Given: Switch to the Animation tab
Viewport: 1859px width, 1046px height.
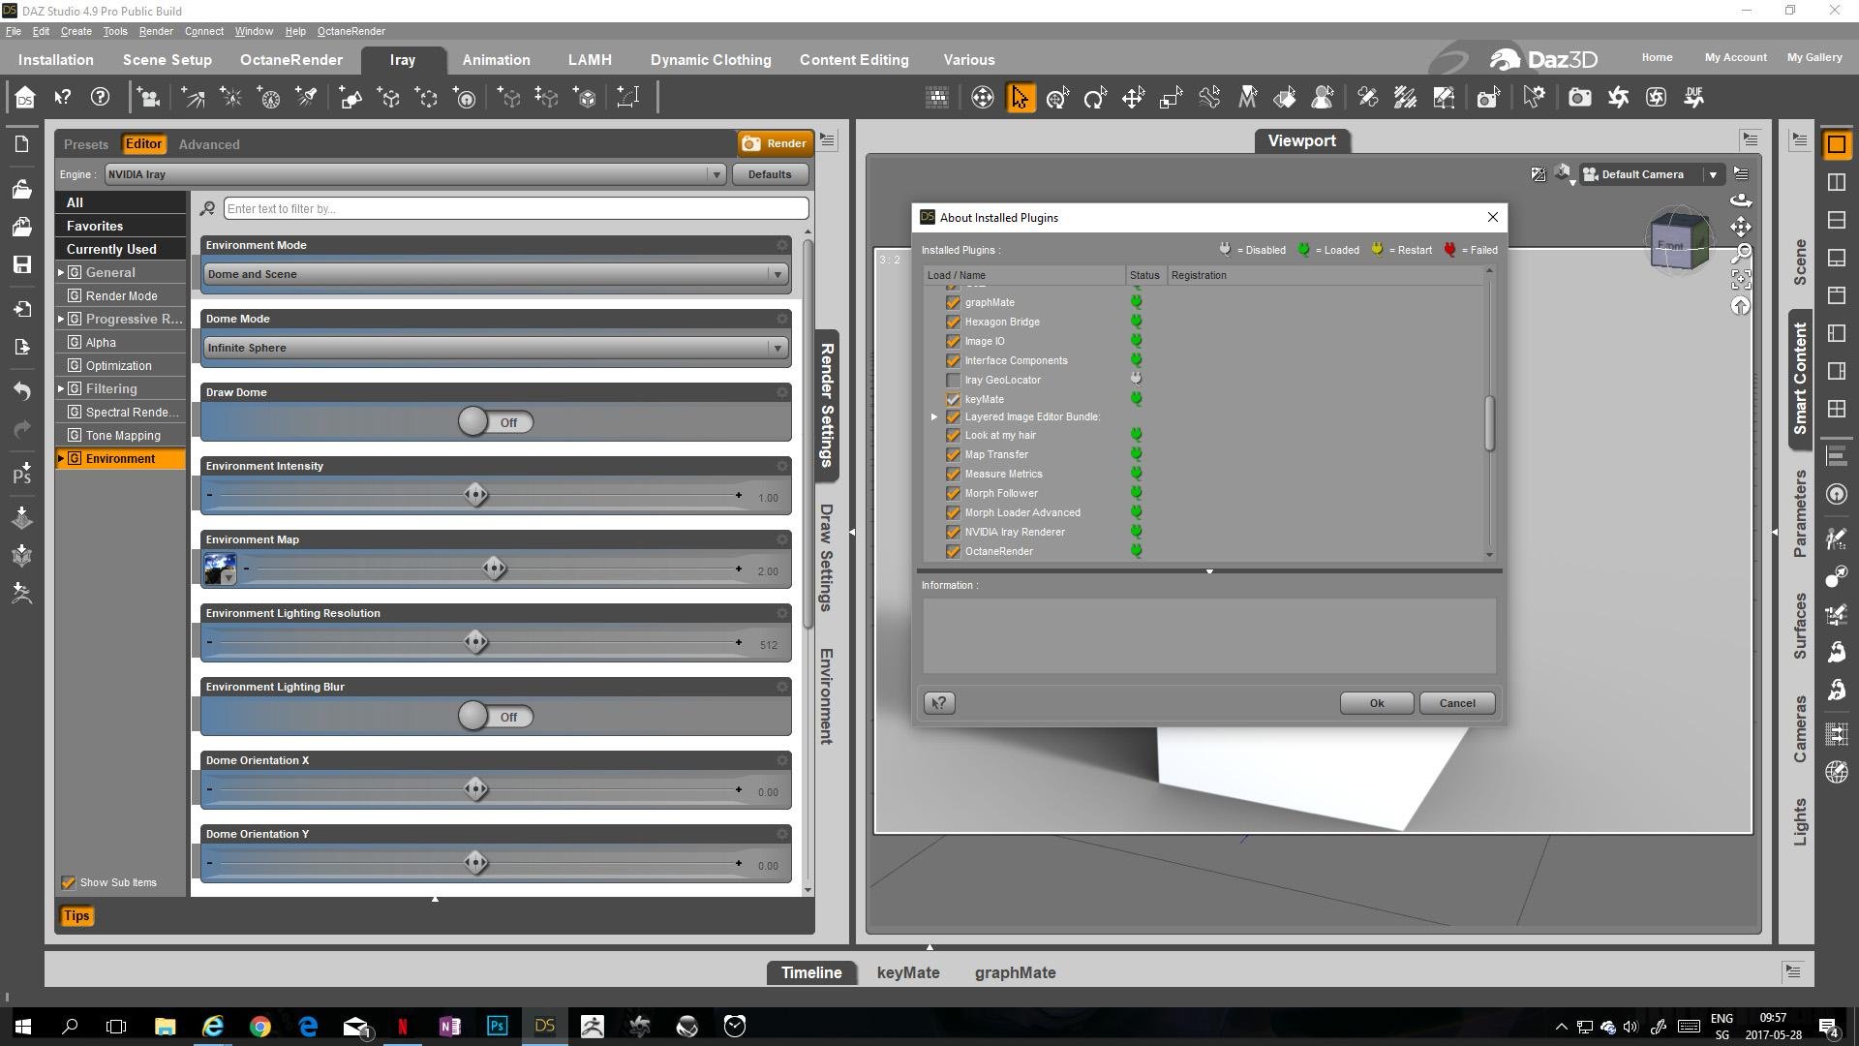Looking at the screenshot, I should click(x=496, y=59).
